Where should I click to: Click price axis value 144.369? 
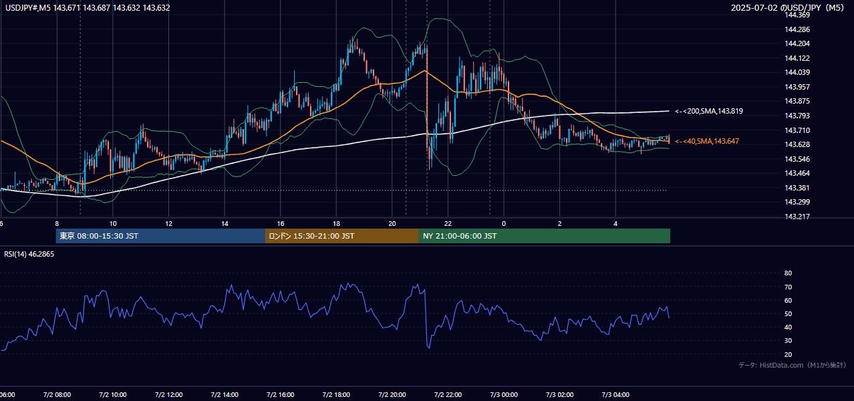(797, 15)
